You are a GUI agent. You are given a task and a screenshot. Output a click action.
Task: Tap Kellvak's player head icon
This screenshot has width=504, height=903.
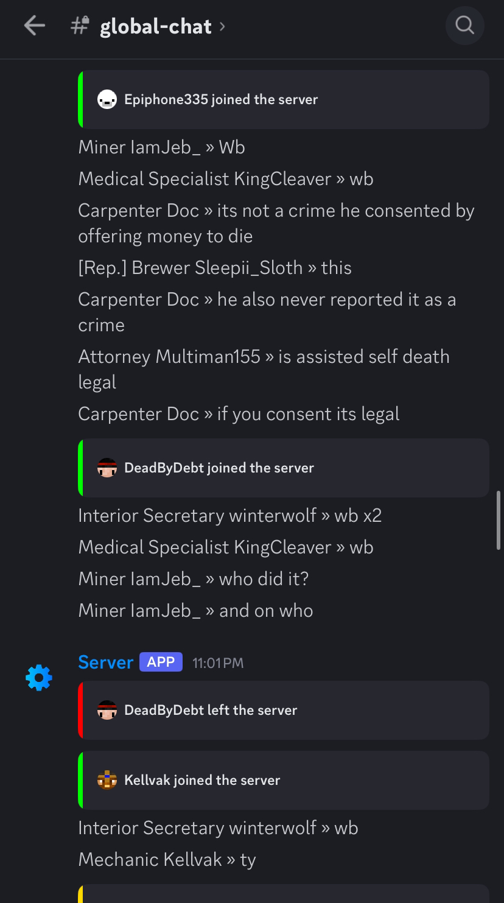107,780
